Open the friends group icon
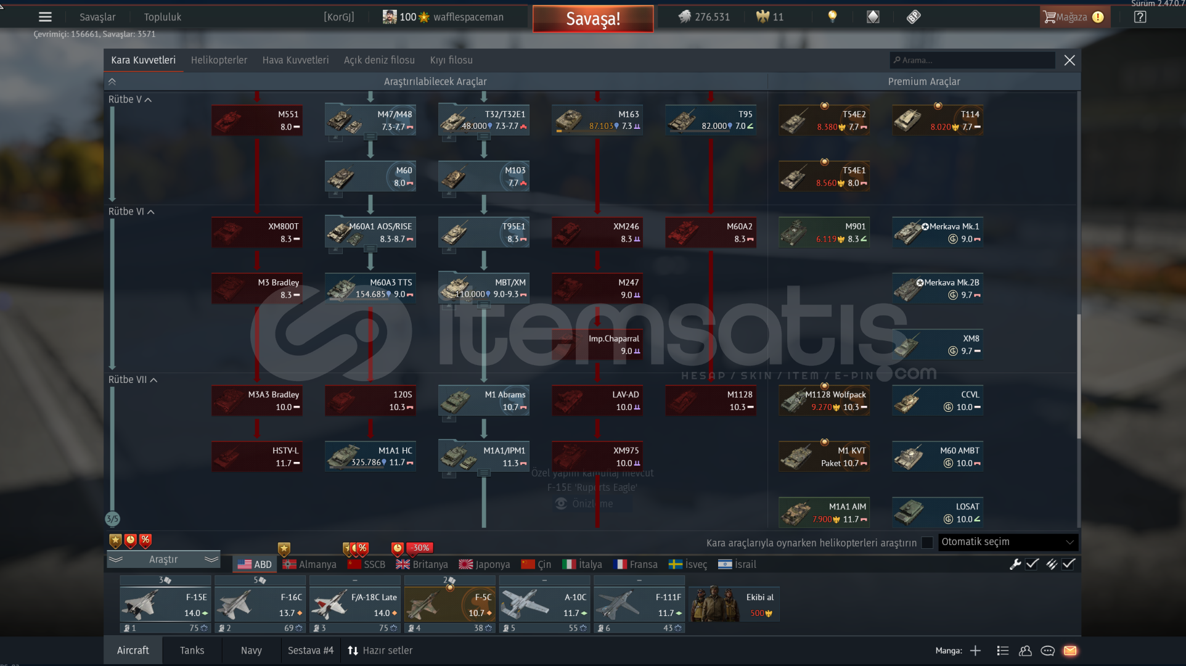Image resolution: width=1186 pixels, height=666 pixels. 1025,651
